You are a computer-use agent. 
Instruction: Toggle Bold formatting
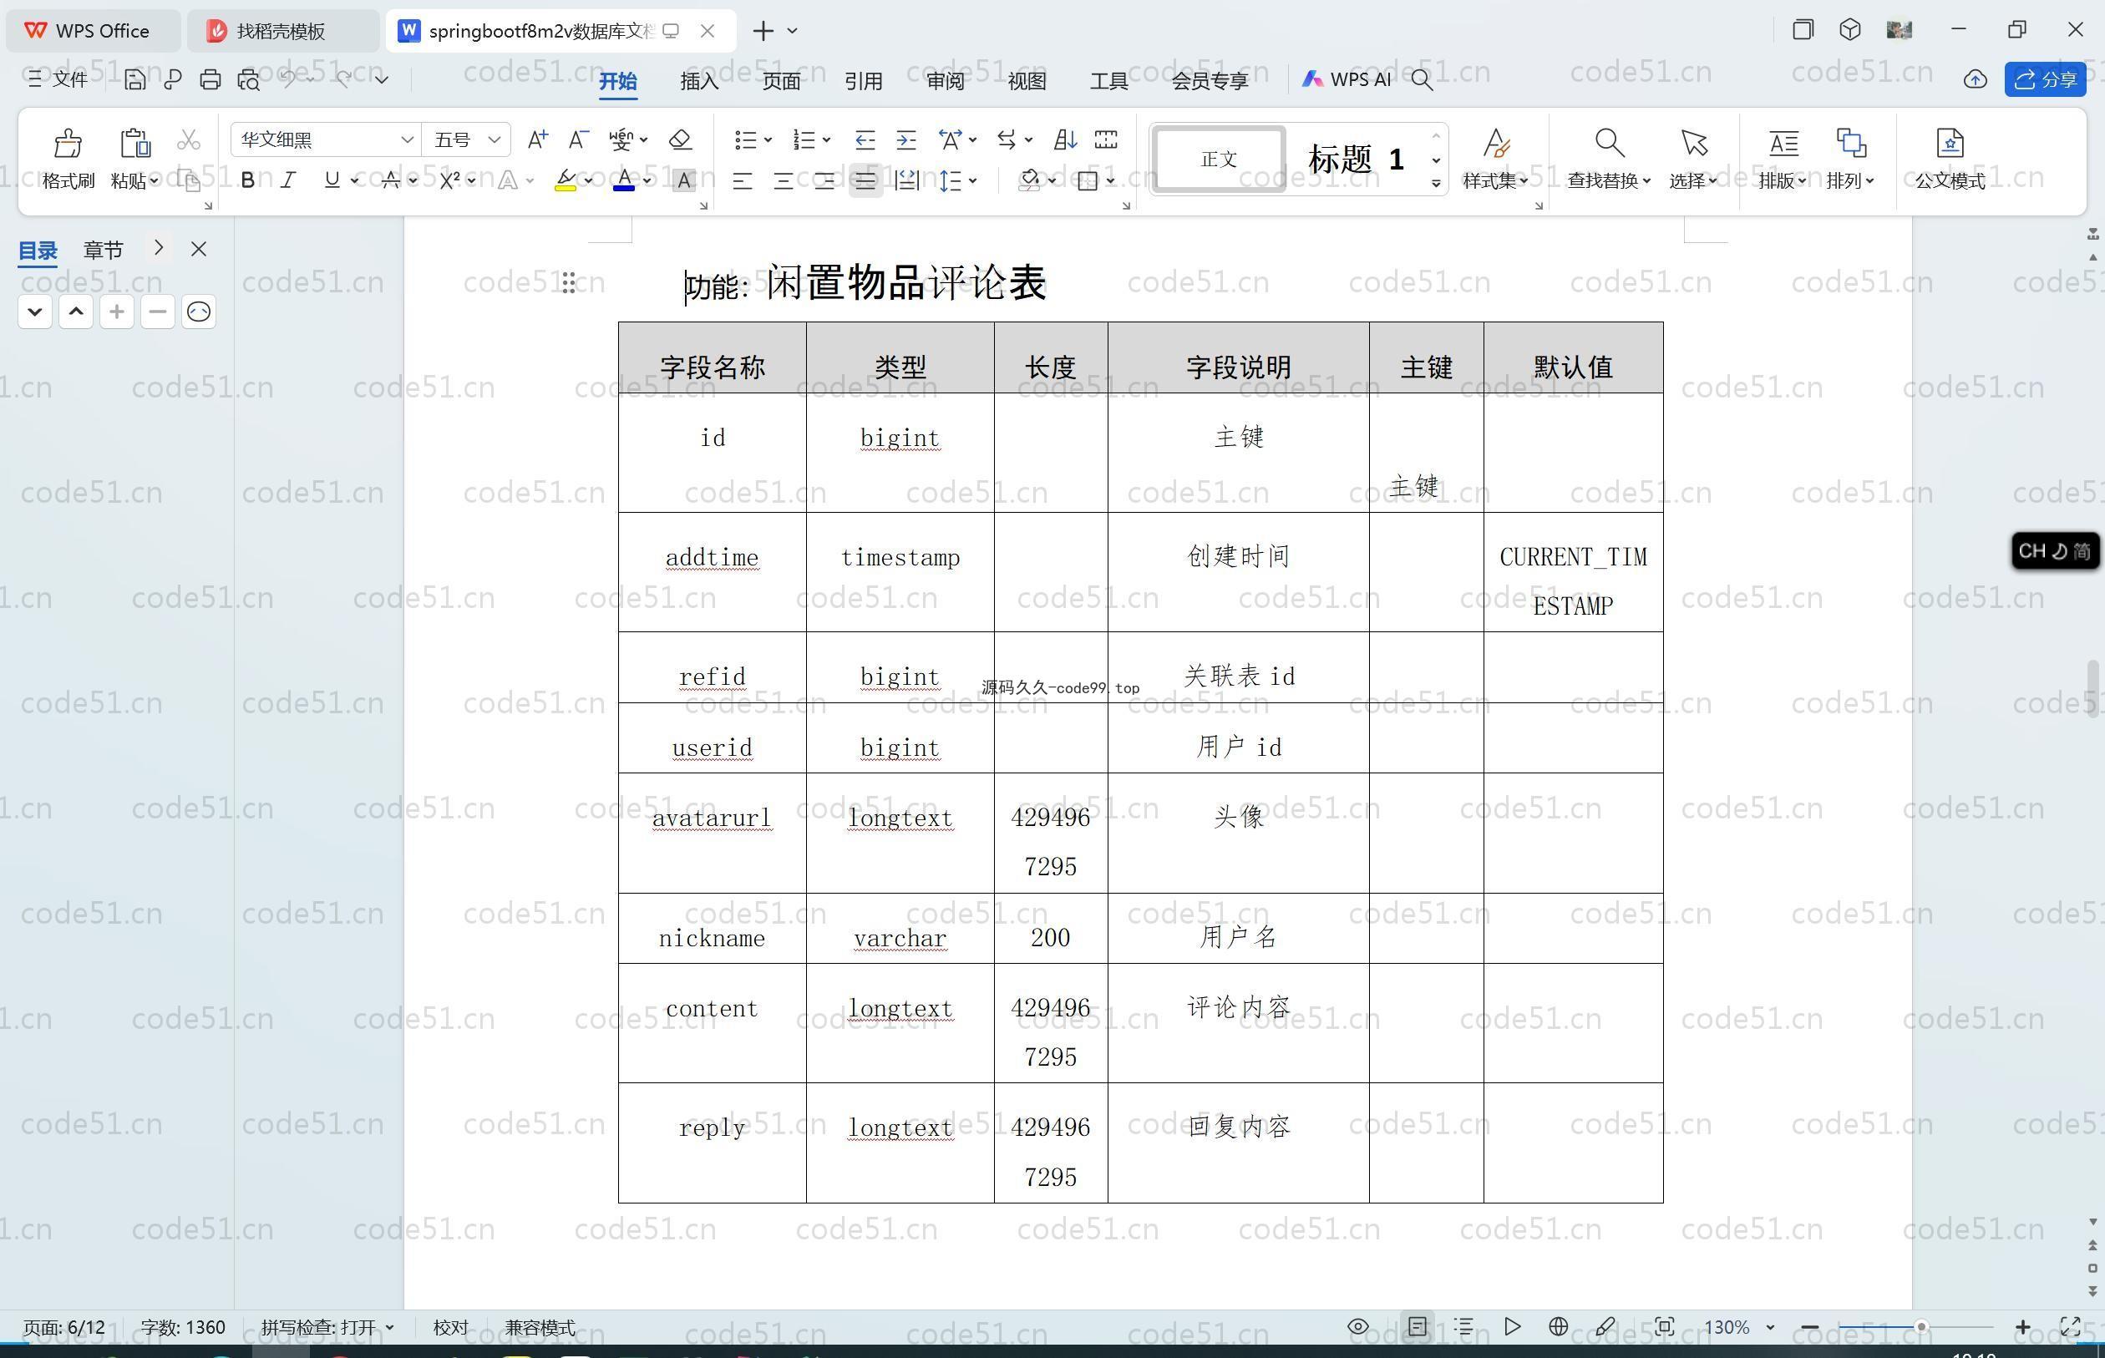tap(248, 180)
